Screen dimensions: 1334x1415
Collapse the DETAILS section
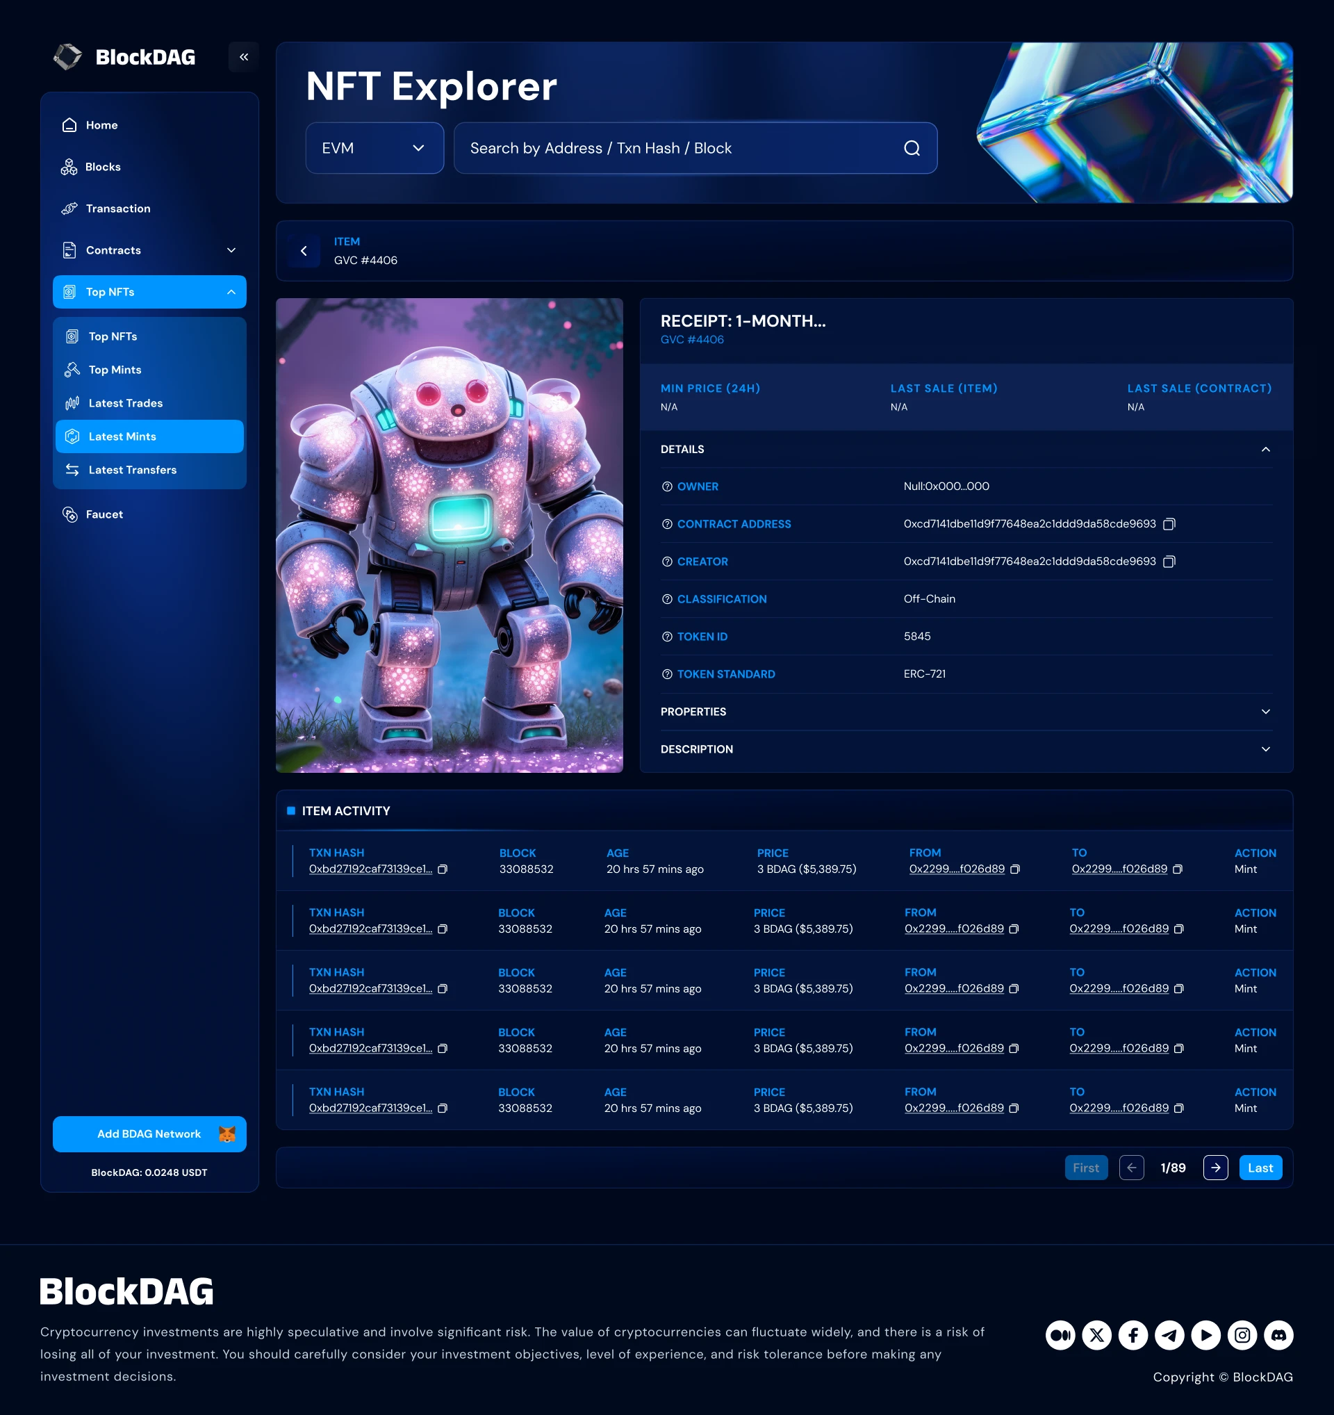coord(966,449)
